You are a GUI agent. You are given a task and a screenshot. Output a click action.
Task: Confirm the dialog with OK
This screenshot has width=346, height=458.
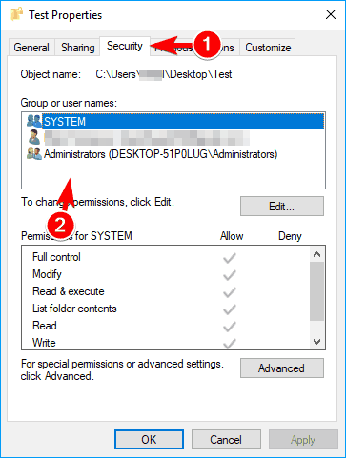(149, 440)
